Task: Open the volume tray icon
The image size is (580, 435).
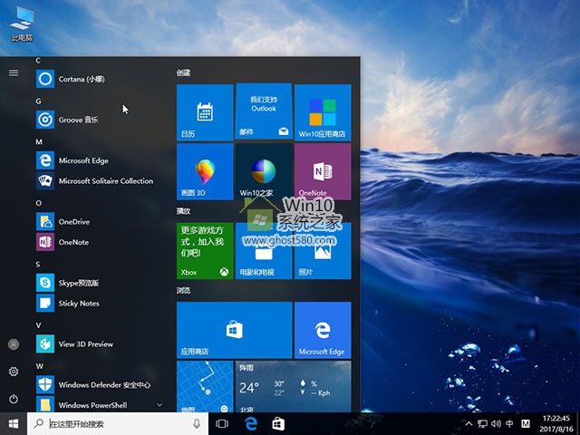Action: point(496,424)
